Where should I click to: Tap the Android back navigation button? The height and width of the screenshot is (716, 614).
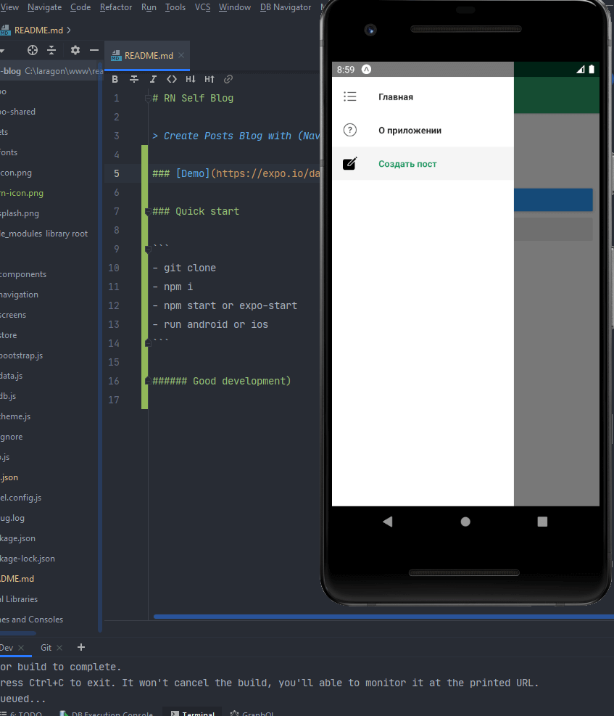click(388, 521)
